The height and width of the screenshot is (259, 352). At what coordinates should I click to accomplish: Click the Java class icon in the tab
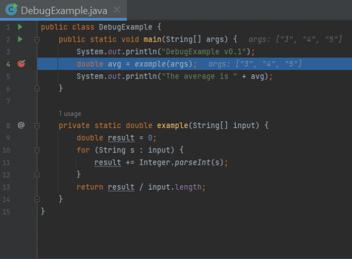11,10
